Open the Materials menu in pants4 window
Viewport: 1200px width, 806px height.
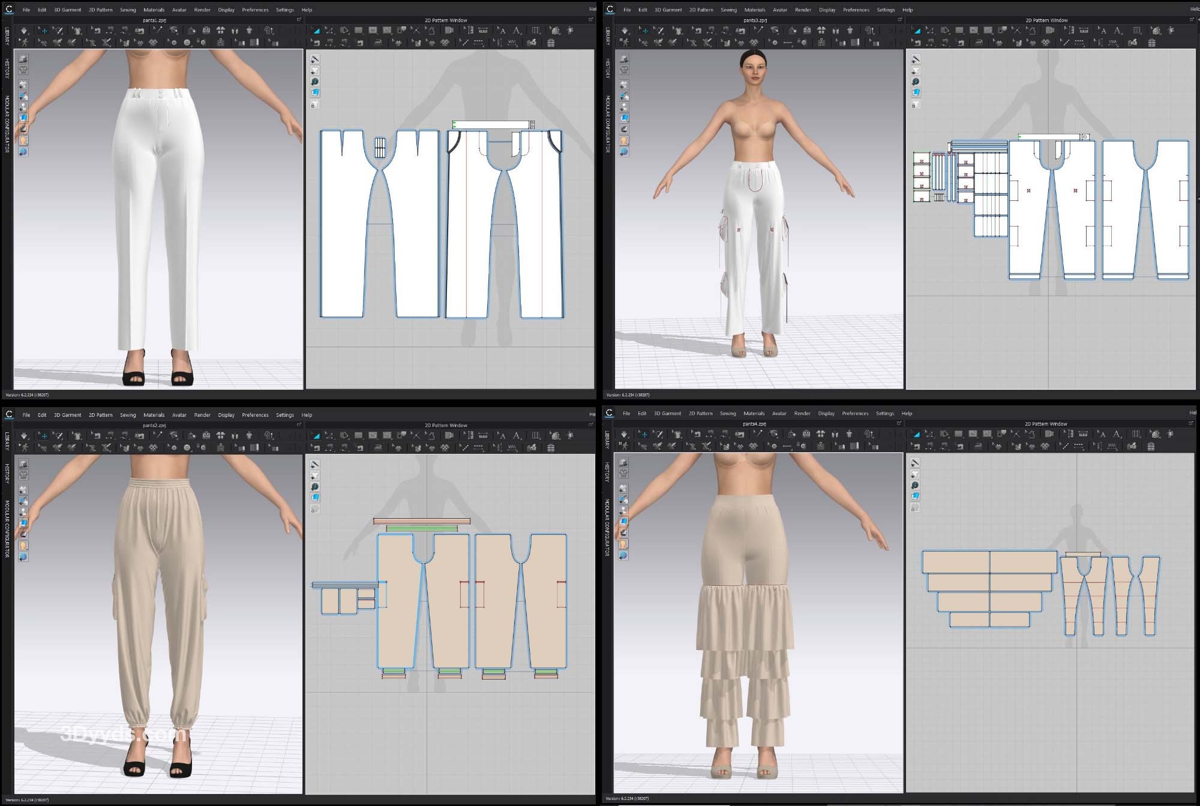pos(754,414)
